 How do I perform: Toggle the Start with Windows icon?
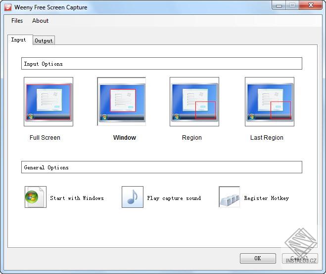(x=36, y=197)
